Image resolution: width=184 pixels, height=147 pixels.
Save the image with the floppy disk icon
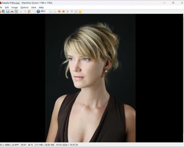pyautogui.click(x=8, y=11)
